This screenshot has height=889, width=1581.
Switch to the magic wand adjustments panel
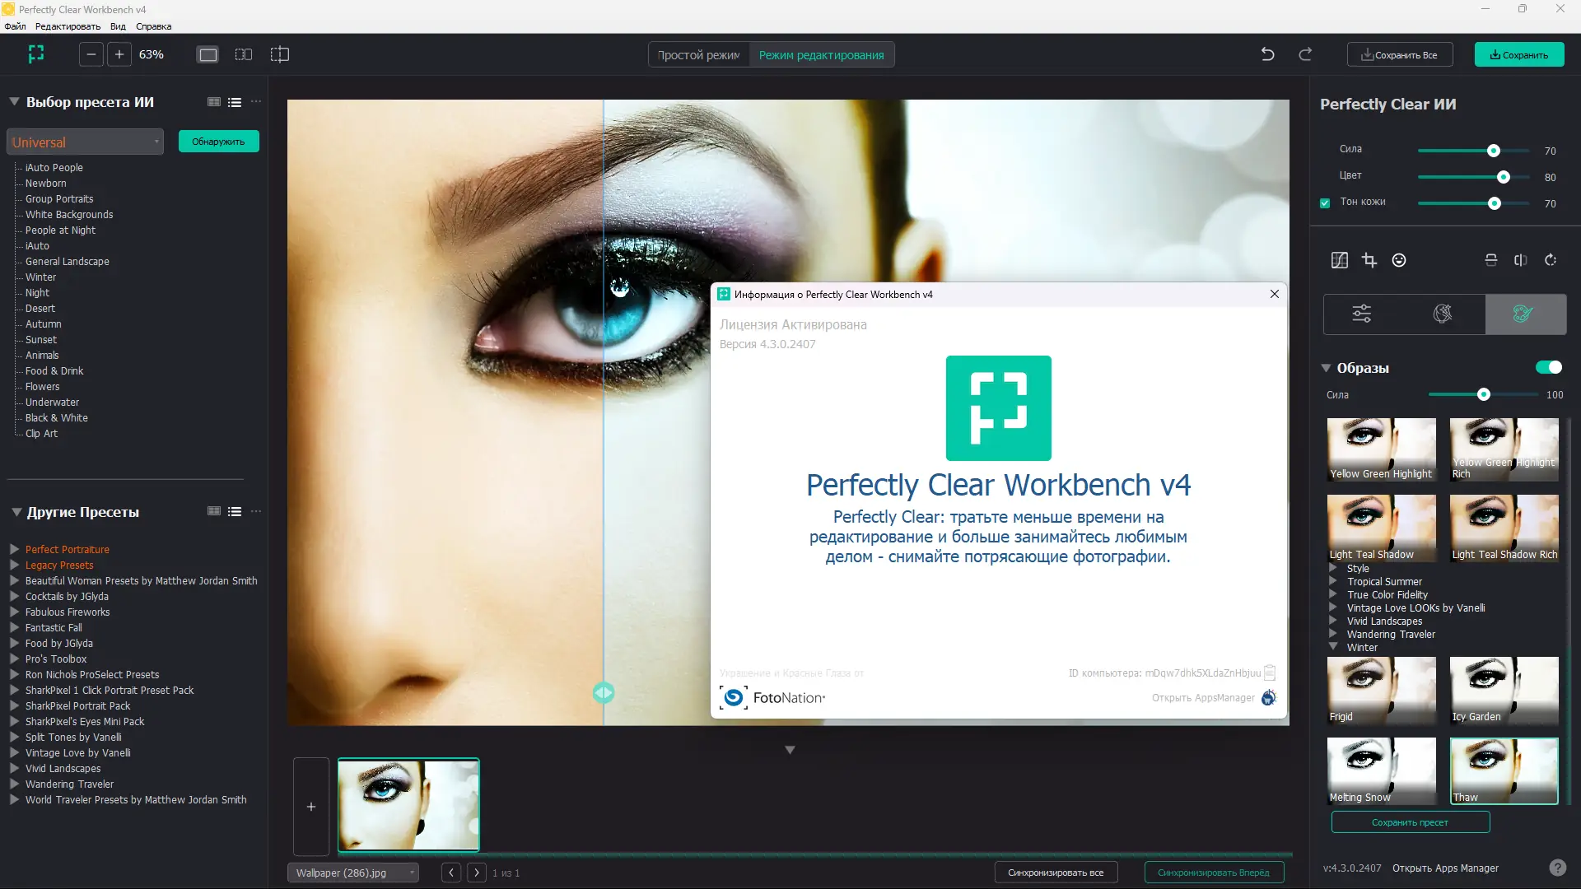1443,314
